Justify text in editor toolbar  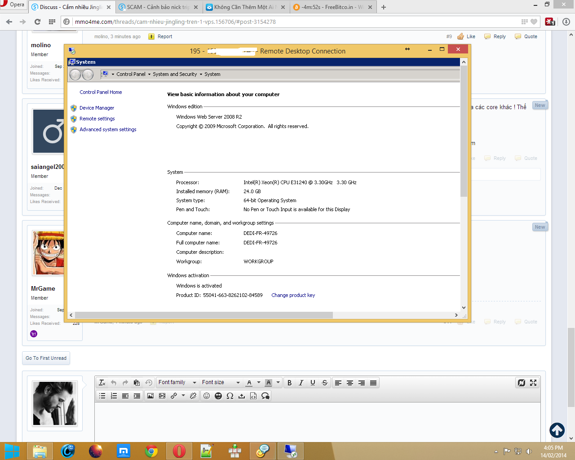click(373, 383)
